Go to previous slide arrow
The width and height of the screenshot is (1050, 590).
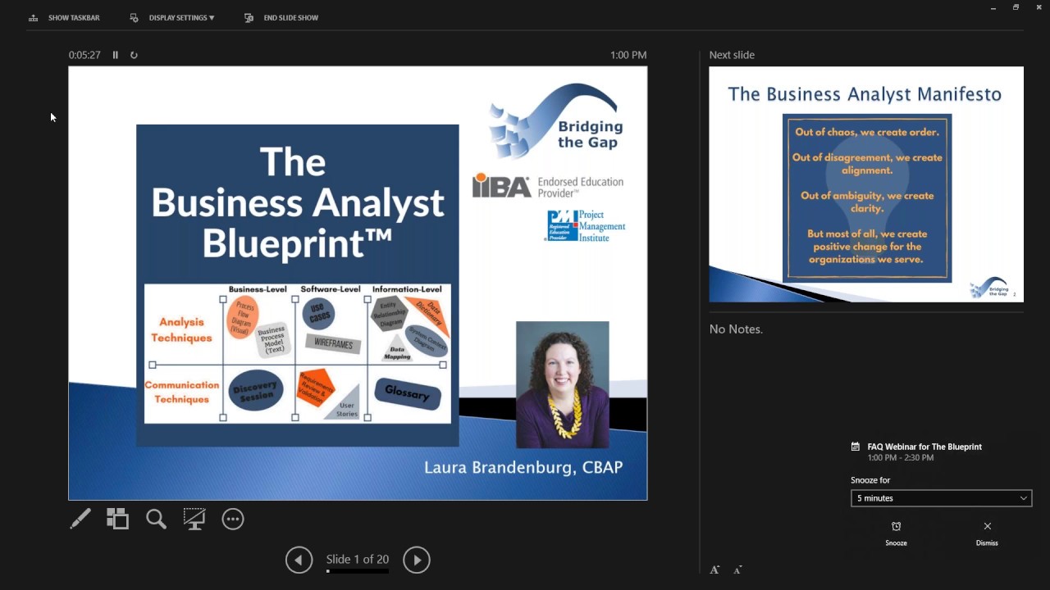click(299, 560)
